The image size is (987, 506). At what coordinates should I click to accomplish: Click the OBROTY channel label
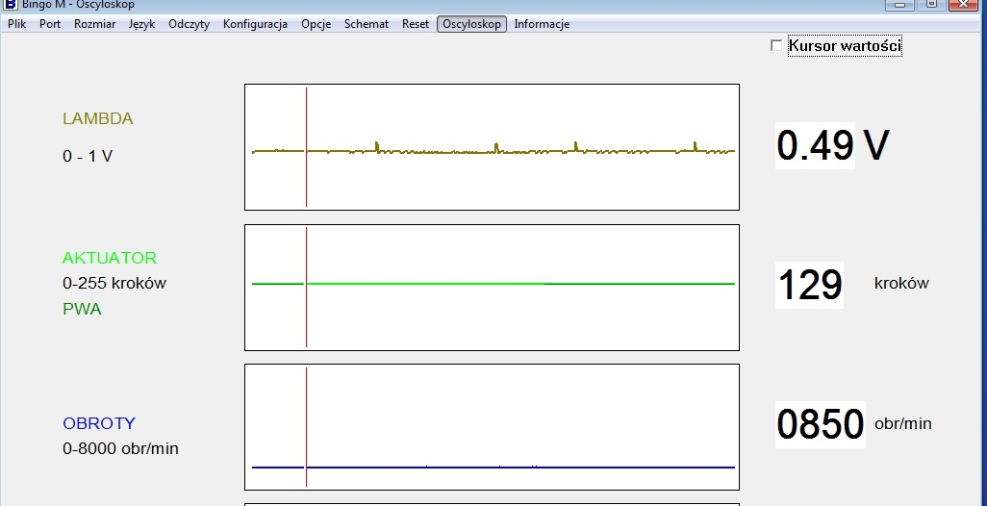[x=99, y=423]
